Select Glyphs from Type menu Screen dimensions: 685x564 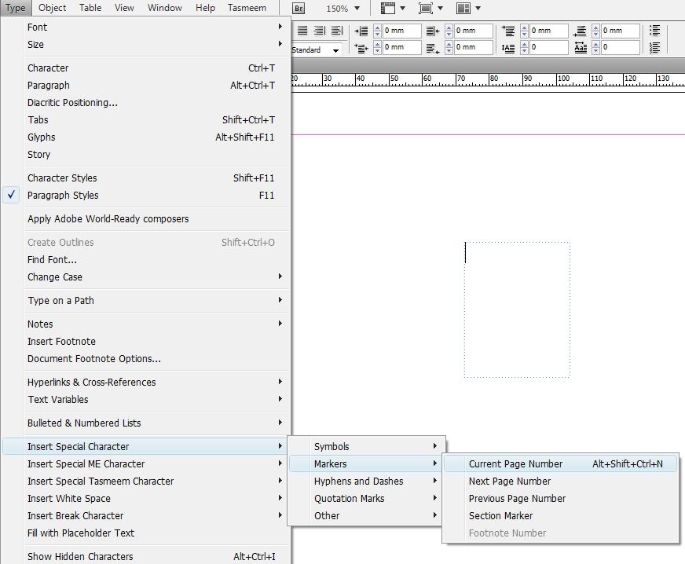(x=146, y=137)
